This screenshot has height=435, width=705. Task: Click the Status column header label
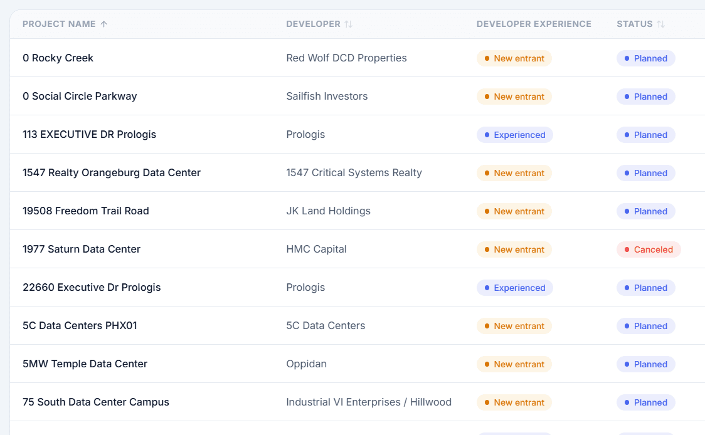coord(634,24)
